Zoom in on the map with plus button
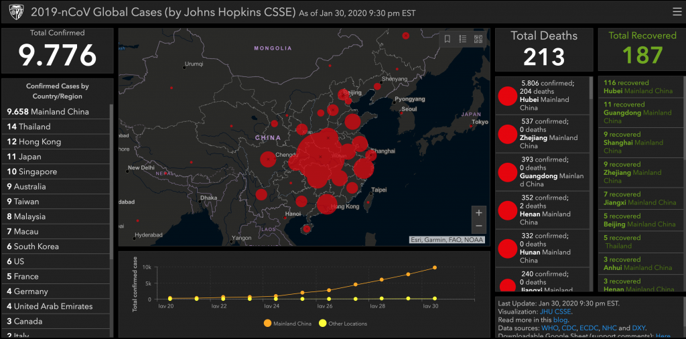686x339 pixels. pos(478,213)
